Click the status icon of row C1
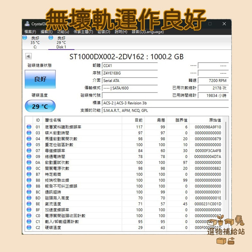Screen dimensions: 252x252 (29, 222)
